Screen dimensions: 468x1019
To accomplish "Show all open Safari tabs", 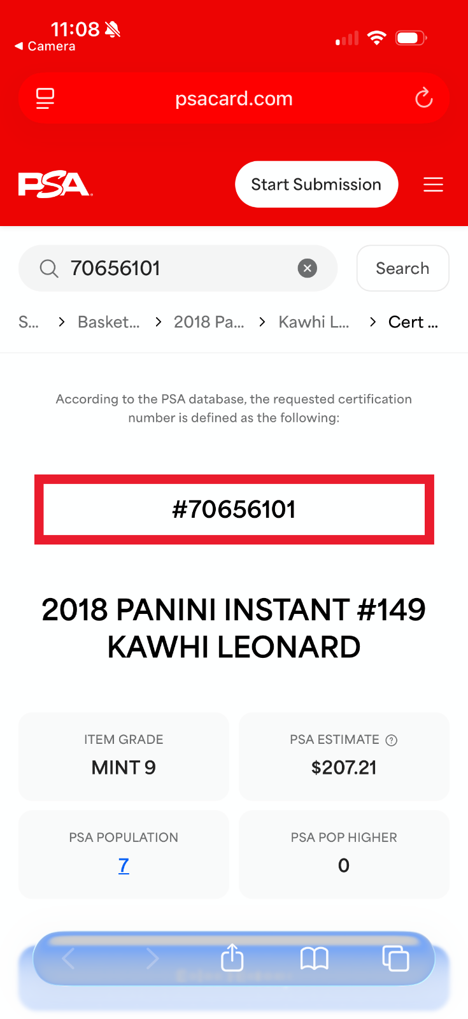I will (395, 958).
